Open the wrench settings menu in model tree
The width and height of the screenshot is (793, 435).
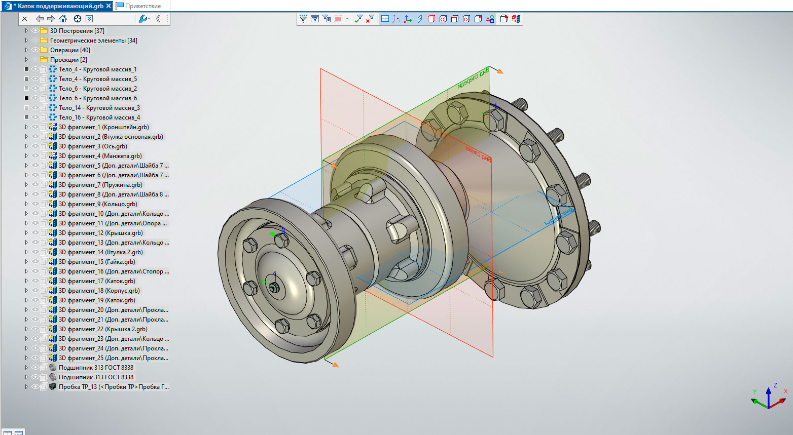pos(144,19)
